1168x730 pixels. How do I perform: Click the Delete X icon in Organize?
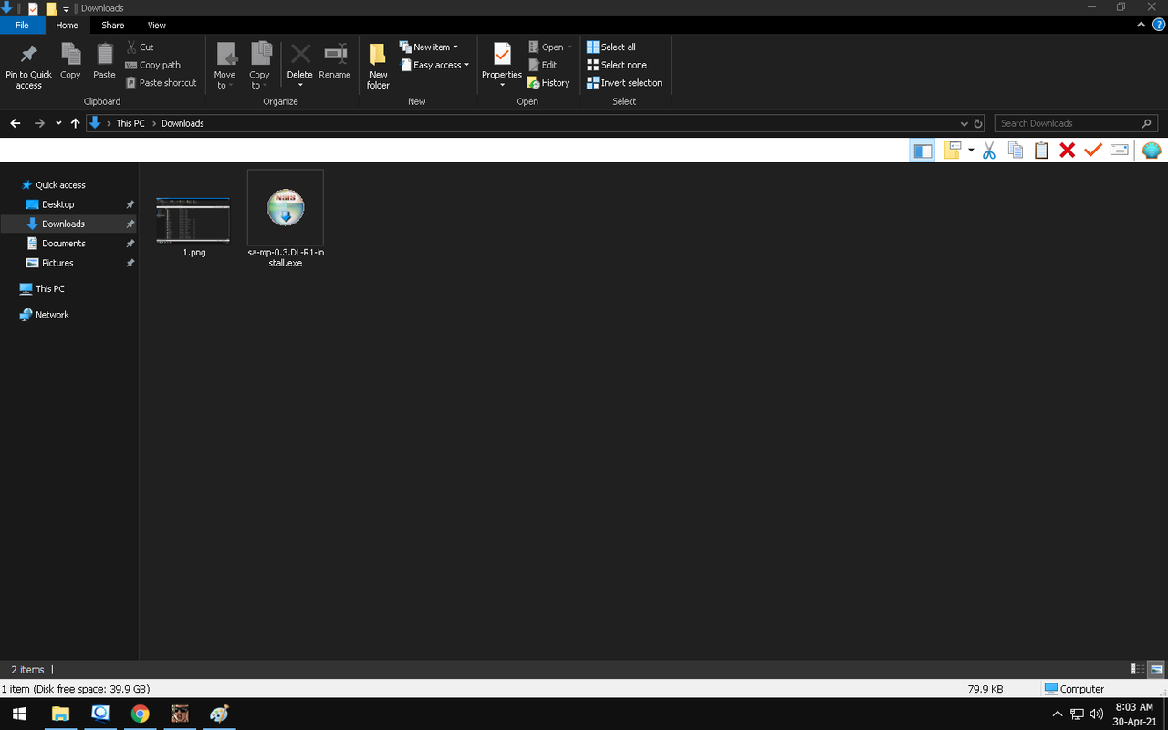click(x=300, y=54)
